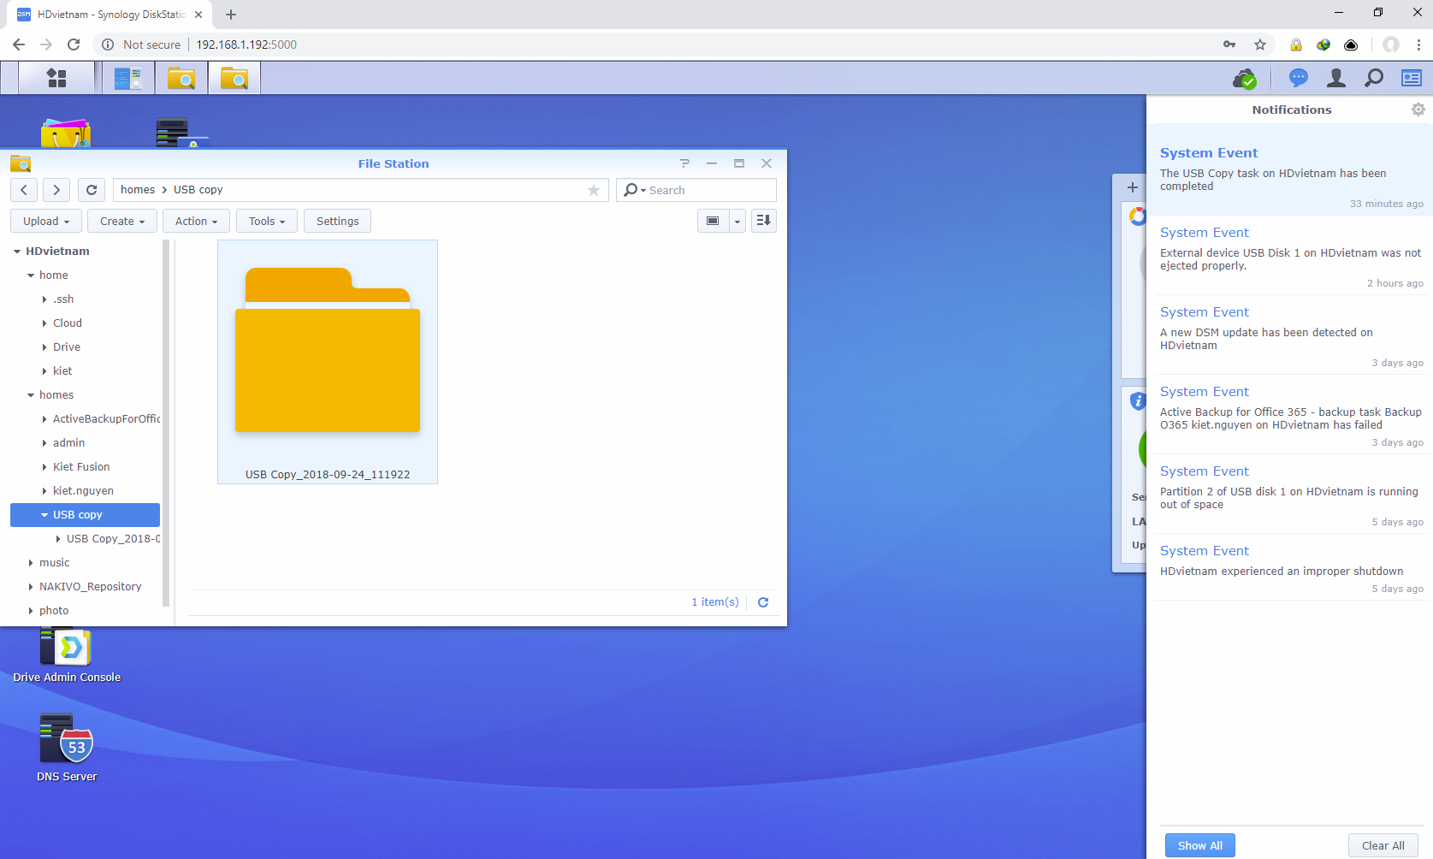Open Create dropdown menu
Image resolution: width=1433 pixels, height=859 pixels.
122,221
